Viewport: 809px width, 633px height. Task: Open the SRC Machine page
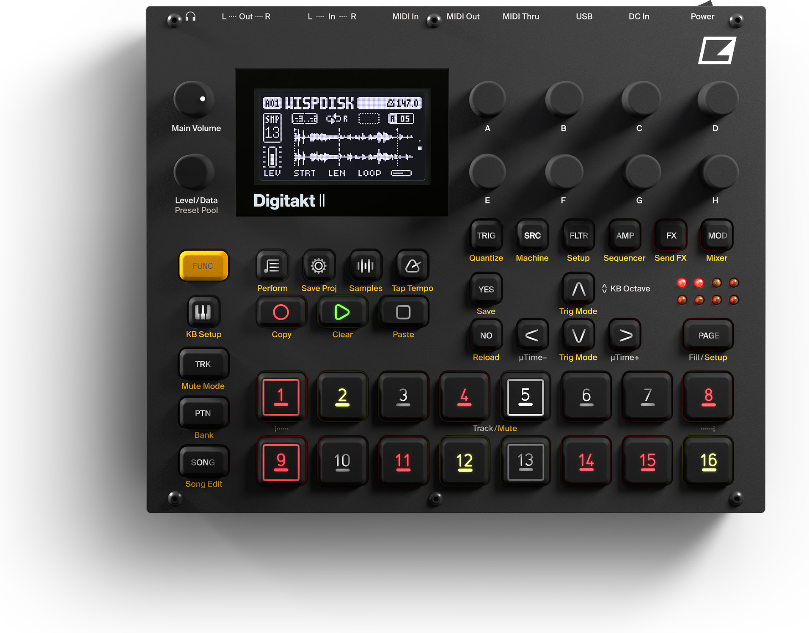532,236
